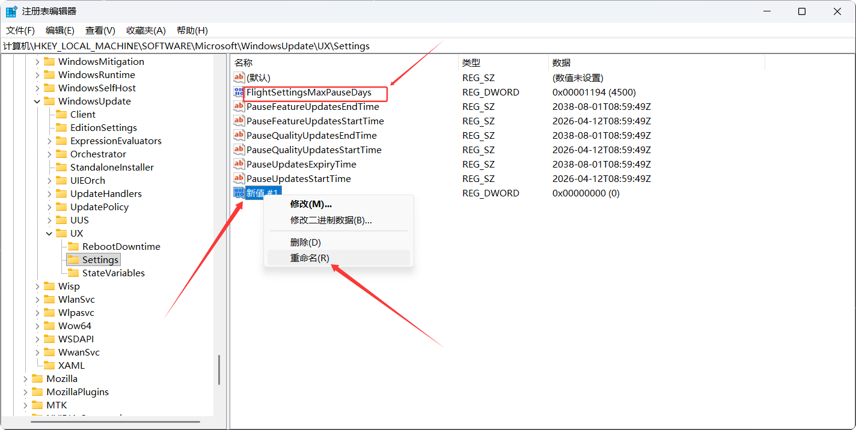Click the string icon next to PauseFeatureUpdatesEndTime
Screen dimensions: 856x430
(239, 107)
